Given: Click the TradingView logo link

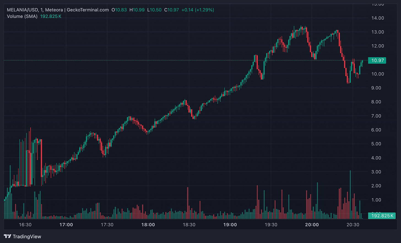Looking at the screenshot, I should [23, 236].
